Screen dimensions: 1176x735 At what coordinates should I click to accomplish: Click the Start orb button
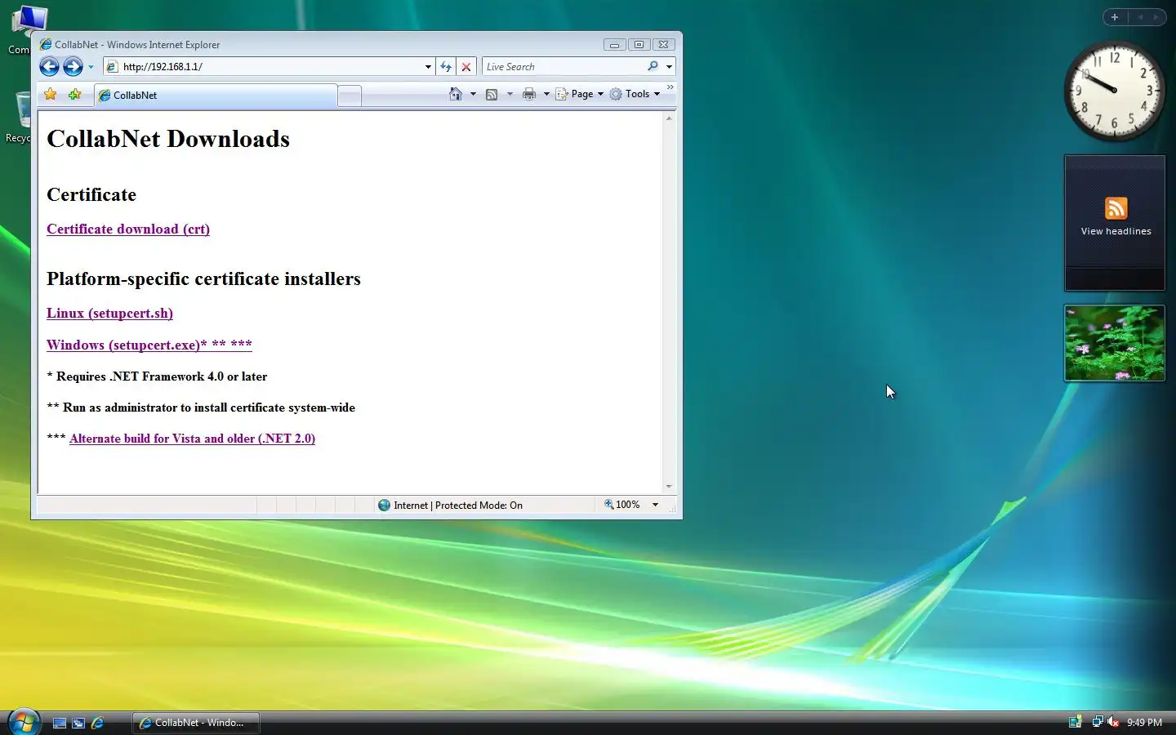(23, 722)
